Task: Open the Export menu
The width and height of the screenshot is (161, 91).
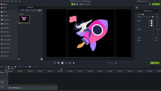Action: coord(16,1)
